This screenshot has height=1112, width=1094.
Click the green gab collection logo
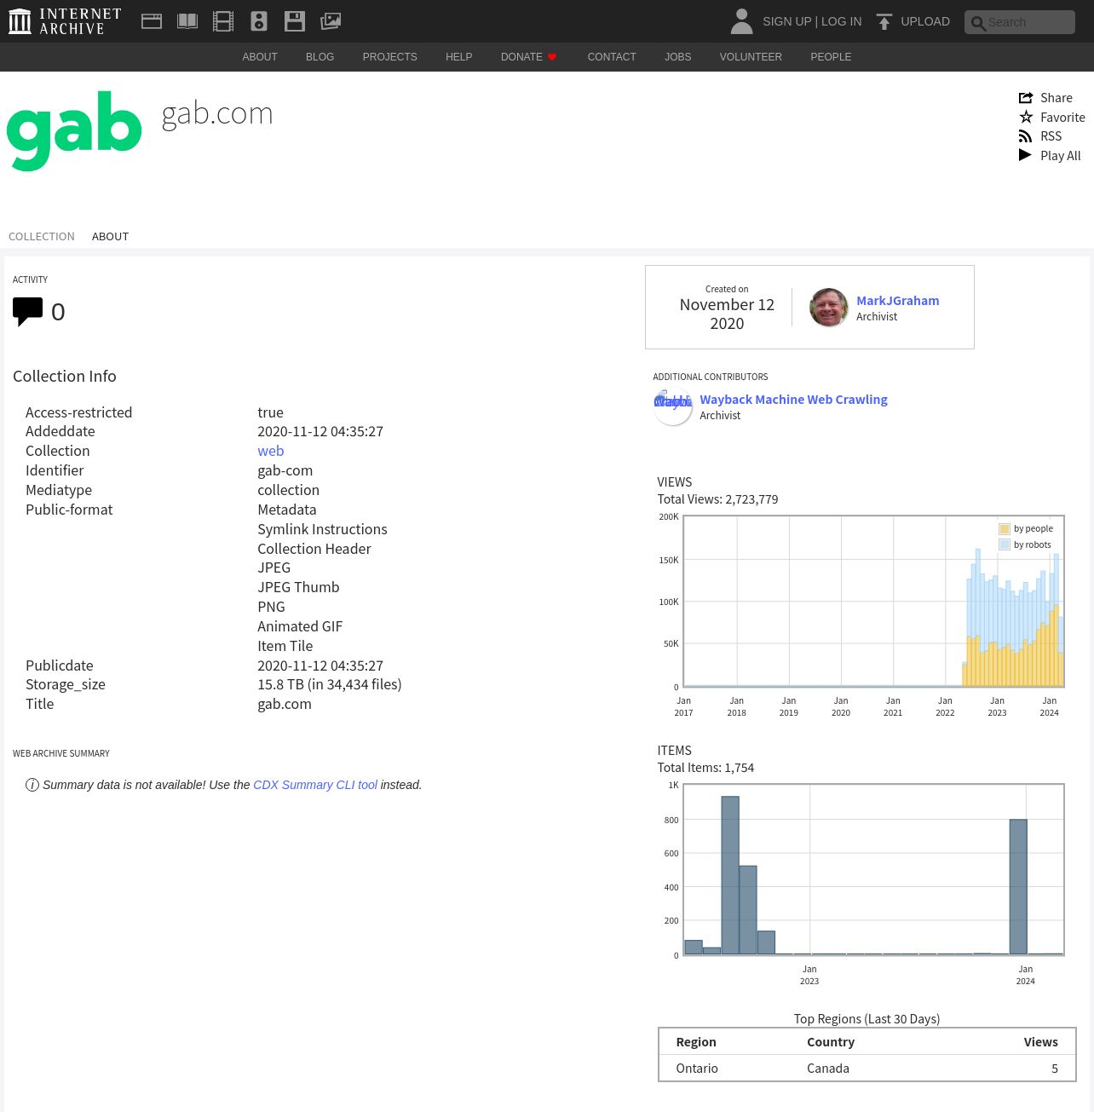point(74,131)
